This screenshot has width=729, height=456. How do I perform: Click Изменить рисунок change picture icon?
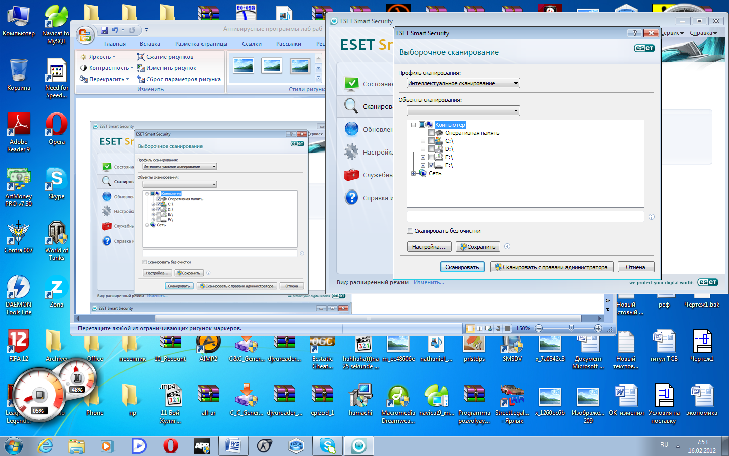click(x=141, y=68)
